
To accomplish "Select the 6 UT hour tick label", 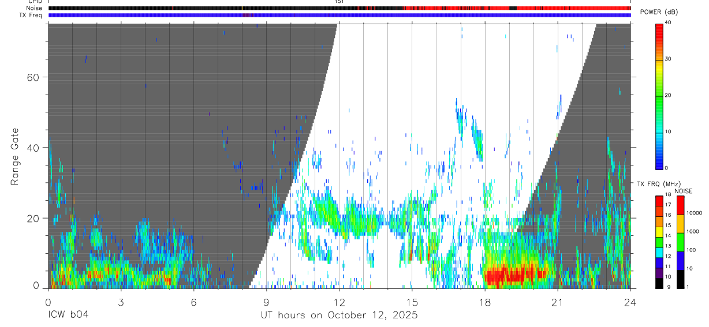I will 193,302.
